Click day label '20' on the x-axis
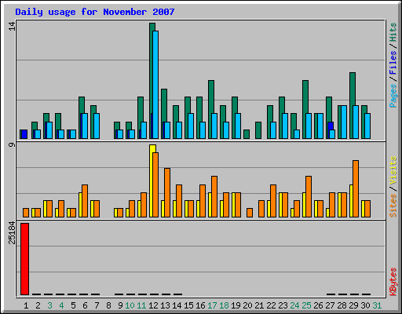This screenshot has width=402, height=314. click(x=247, y=305)
